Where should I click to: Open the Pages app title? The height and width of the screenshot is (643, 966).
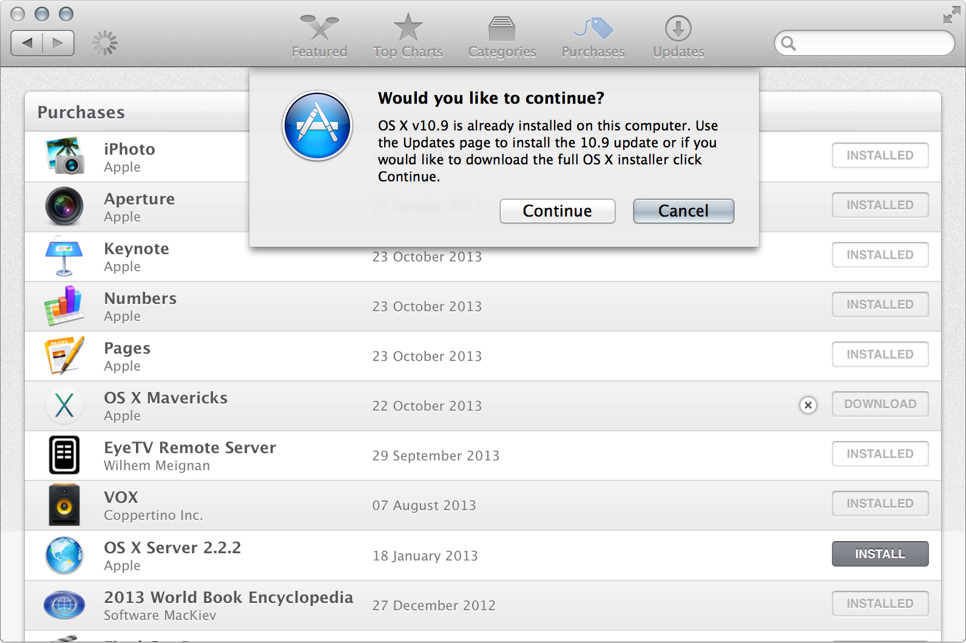point(127,348)
